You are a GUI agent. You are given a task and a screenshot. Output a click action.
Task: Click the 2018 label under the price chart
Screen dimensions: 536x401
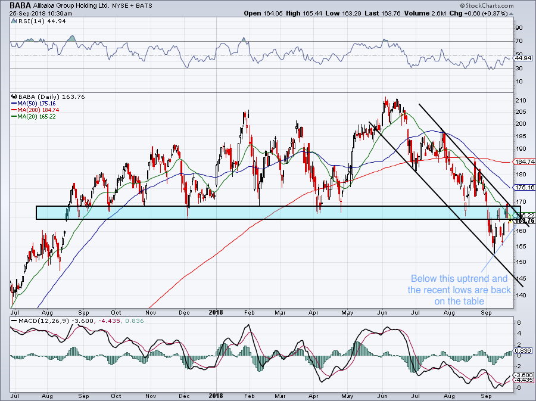pos(216,312)
